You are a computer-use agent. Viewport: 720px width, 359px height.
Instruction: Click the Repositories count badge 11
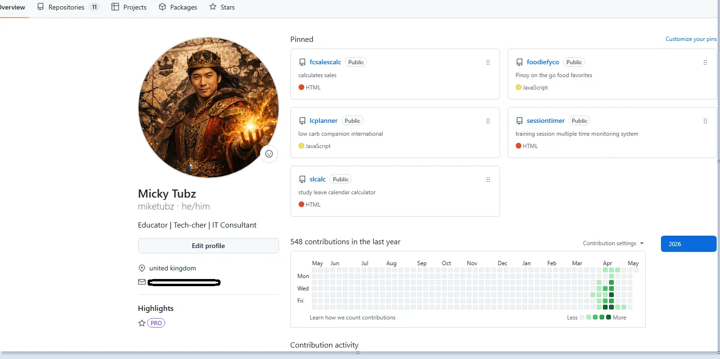[94, 7]
